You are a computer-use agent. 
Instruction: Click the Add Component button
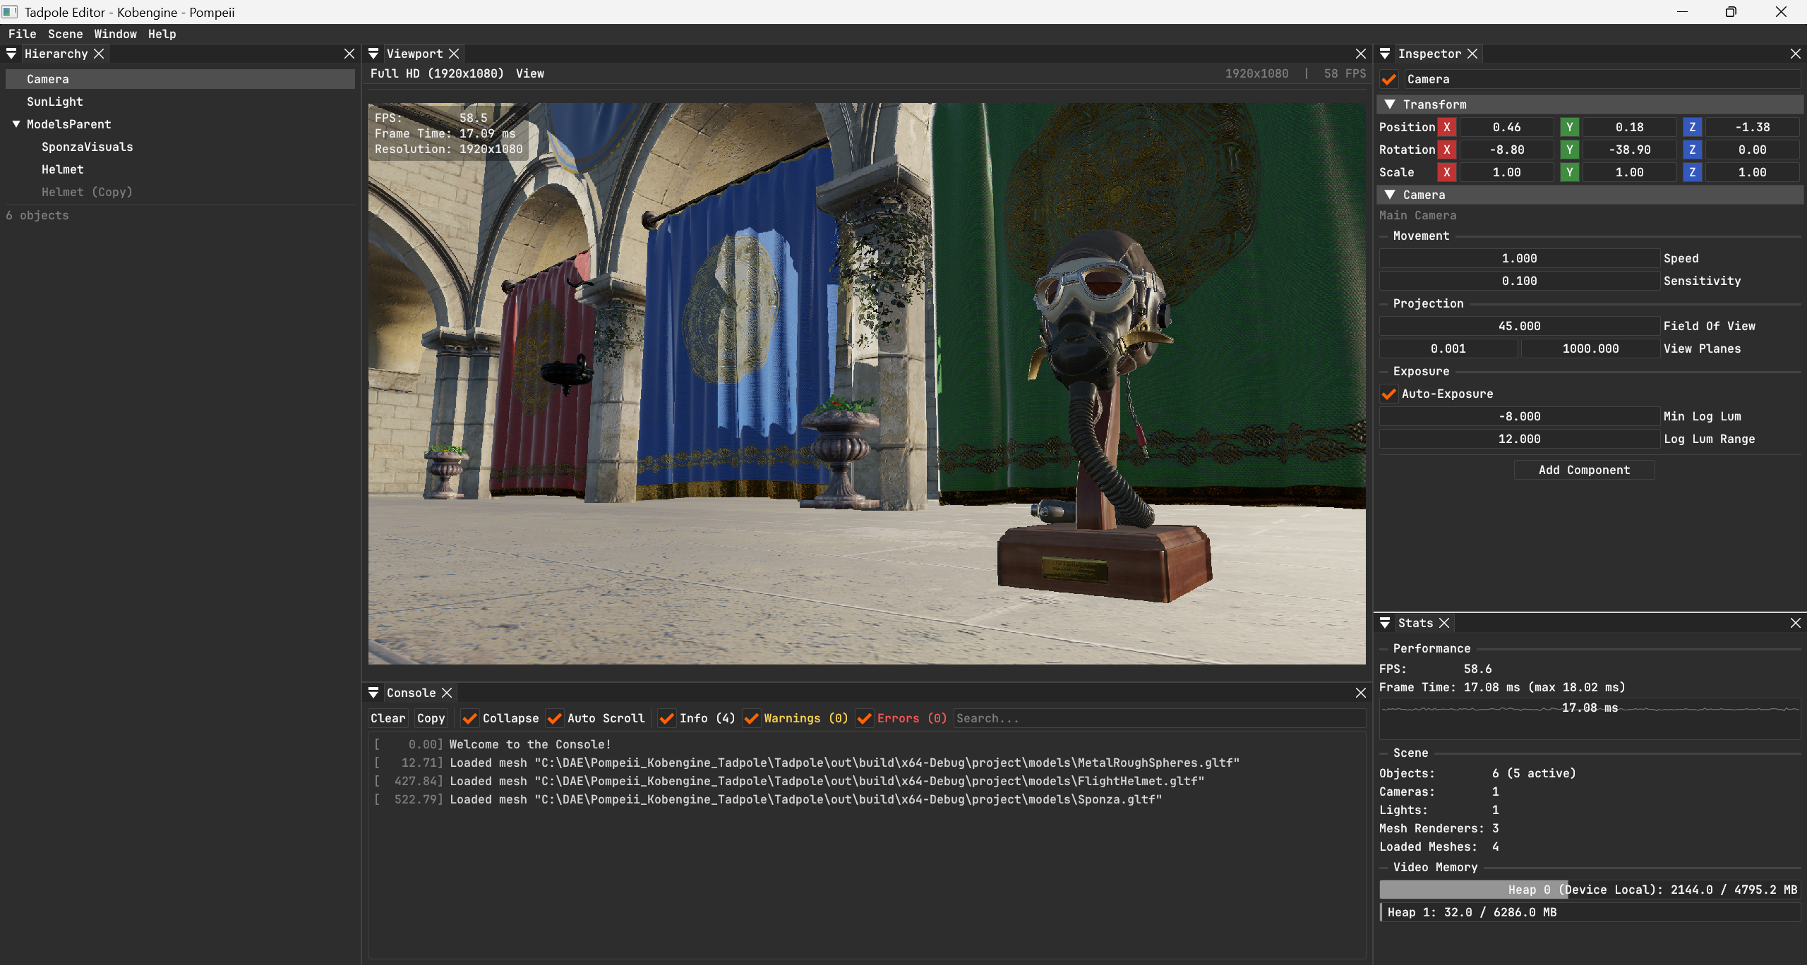click(1584, 470)
